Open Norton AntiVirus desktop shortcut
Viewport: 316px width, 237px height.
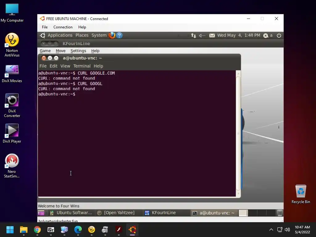click(12, 45)
